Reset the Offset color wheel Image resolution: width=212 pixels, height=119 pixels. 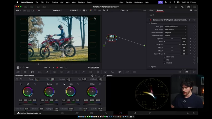(100, 84)
